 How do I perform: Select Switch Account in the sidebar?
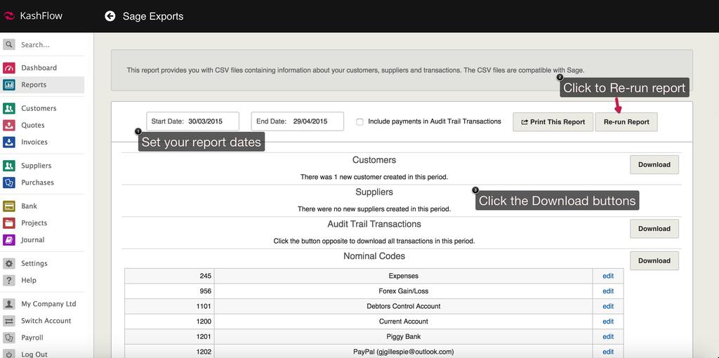46,321
